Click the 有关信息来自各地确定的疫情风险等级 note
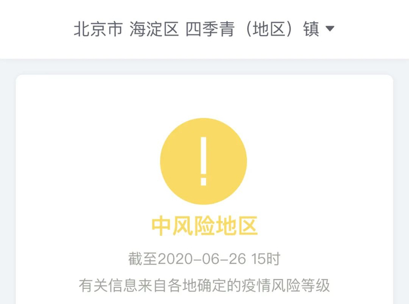 pyautogui.click(x=204, y=285)
